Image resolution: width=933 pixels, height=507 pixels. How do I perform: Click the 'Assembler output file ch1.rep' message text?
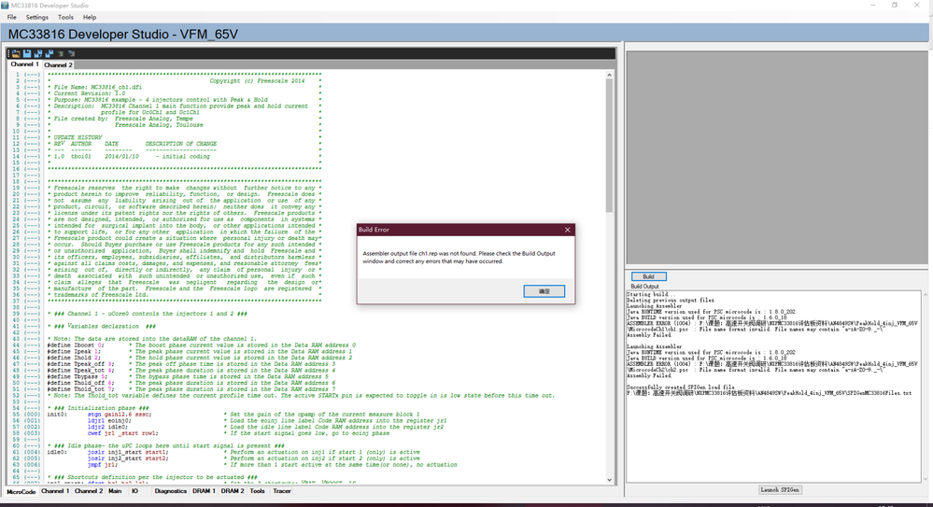tap(459, 257)
